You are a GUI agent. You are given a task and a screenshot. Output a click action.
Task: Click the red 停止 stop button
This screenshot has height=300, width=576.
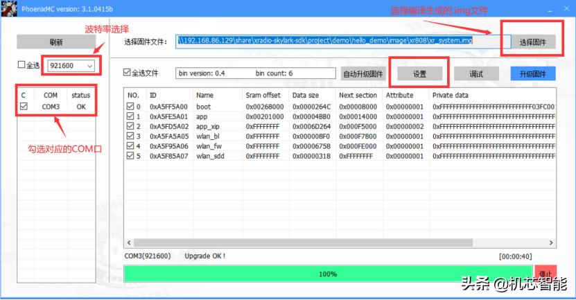(546, 274)
